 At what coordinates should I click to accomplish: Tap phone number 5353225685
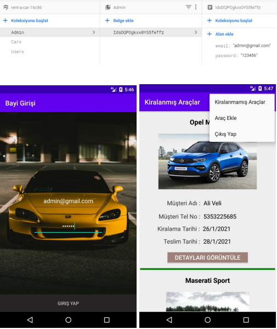click(220, 217)
